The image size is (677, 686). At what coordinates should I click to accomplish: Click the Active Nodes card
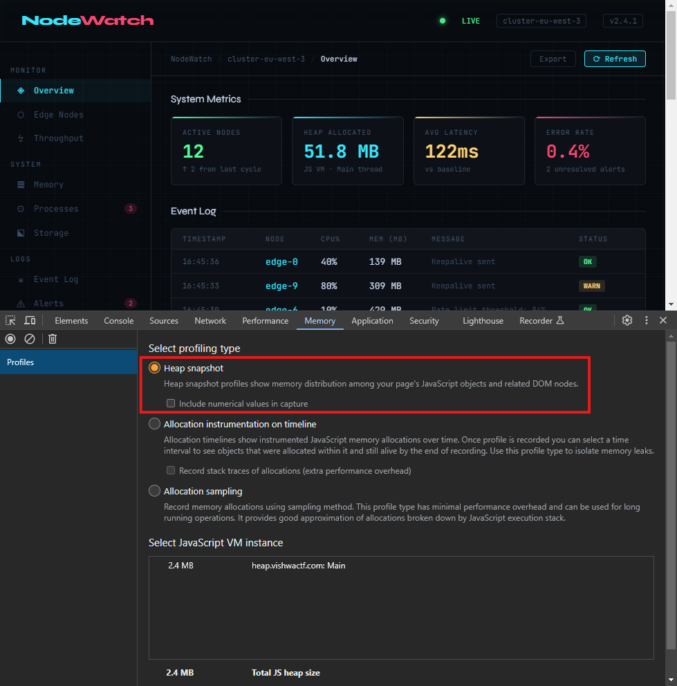tap(226, 151)
